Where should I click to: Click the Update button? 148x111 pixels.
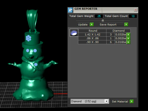(x=83, y=25)
